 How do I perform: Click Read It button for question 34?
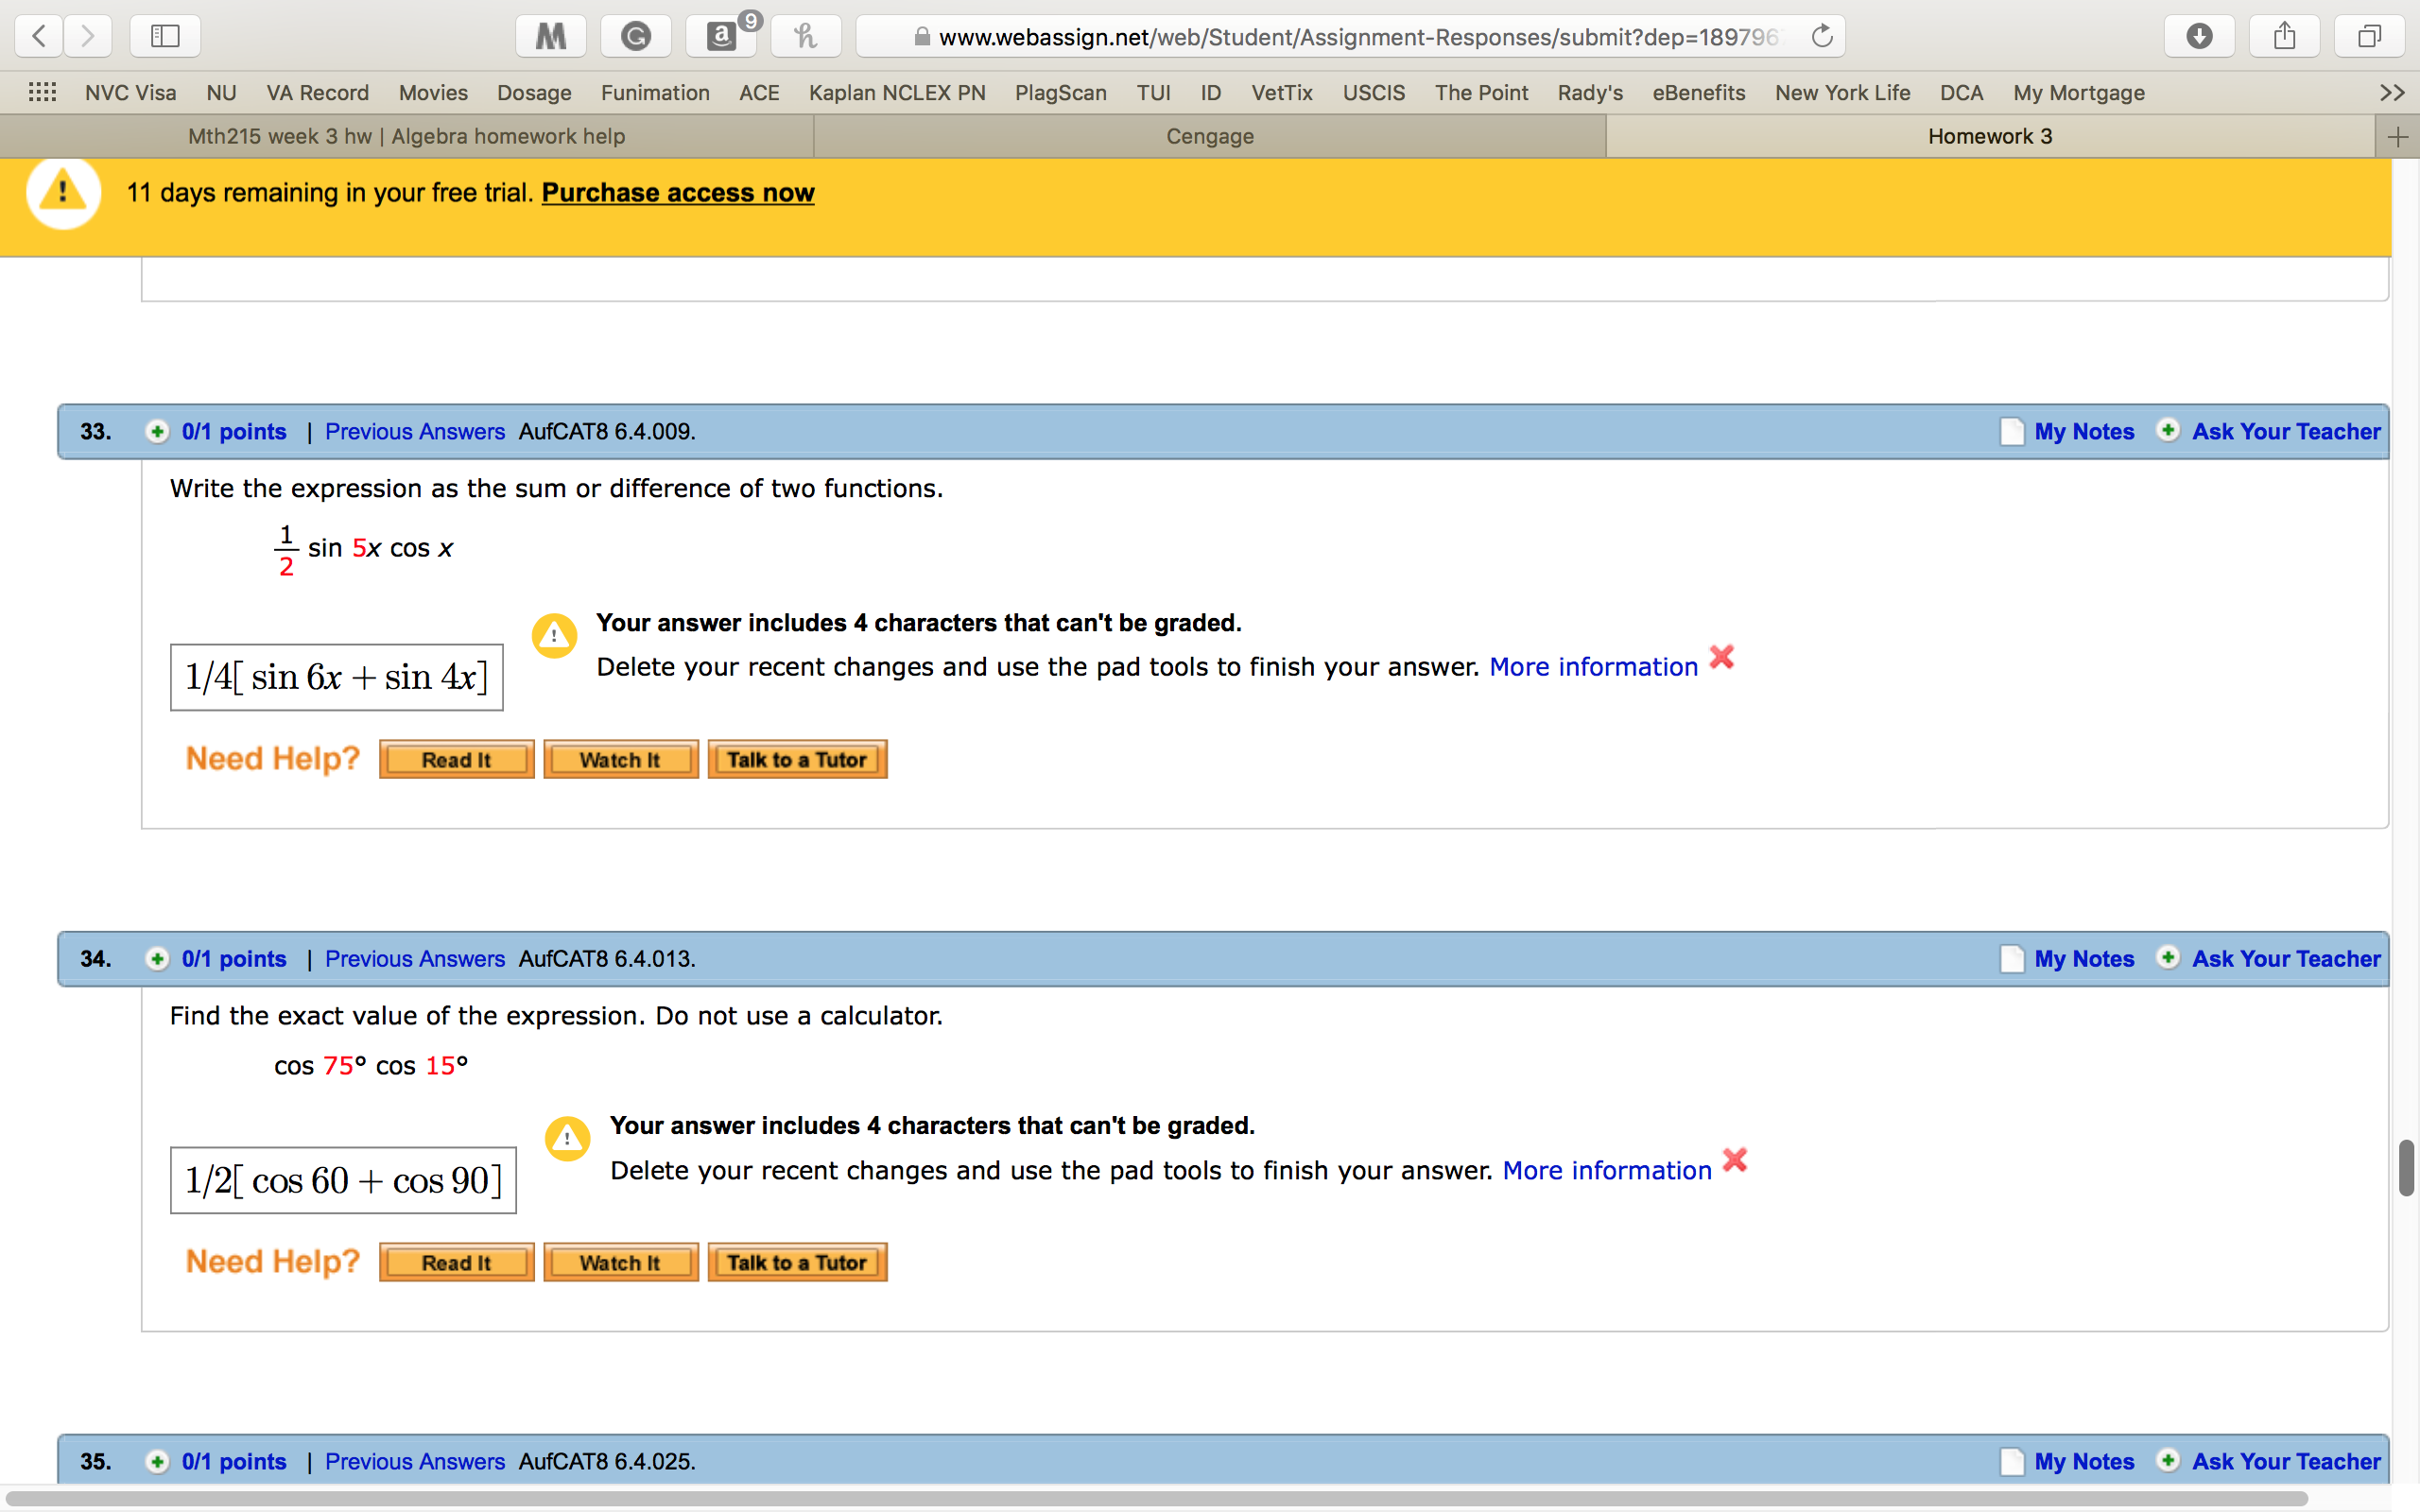coord(457,1263)
